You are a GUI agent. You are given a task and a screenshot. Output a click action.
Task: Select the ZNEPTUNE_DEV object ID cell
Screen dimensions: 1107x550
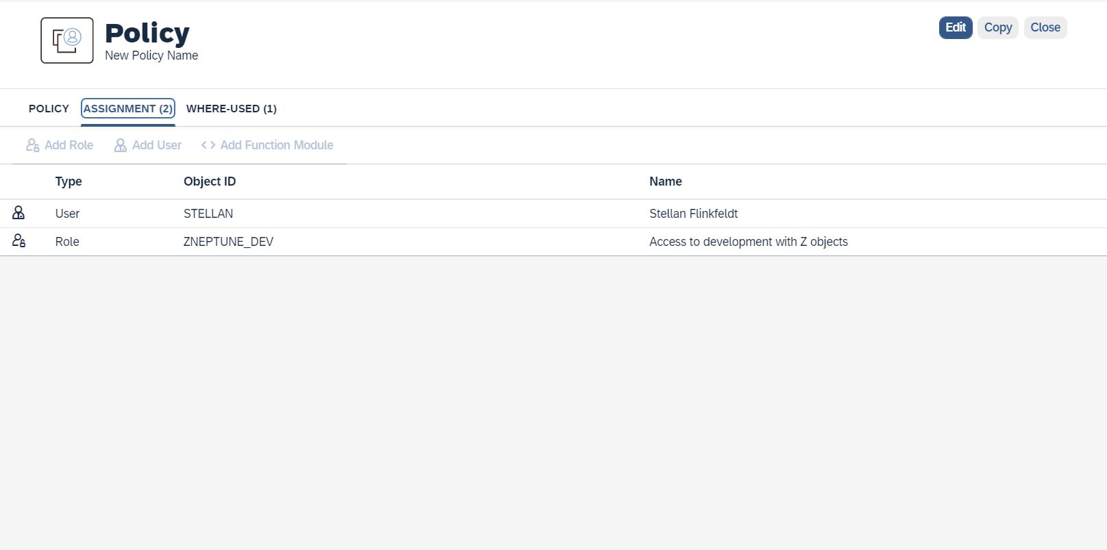[228, 242]
